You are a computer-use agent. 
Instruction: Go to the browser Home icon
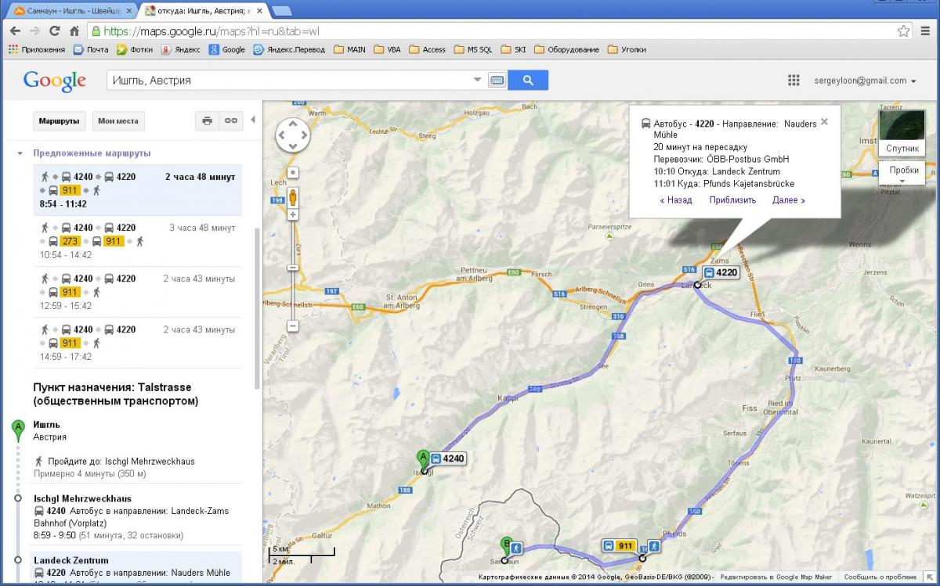pyautogui.click(x=74, y=31)
